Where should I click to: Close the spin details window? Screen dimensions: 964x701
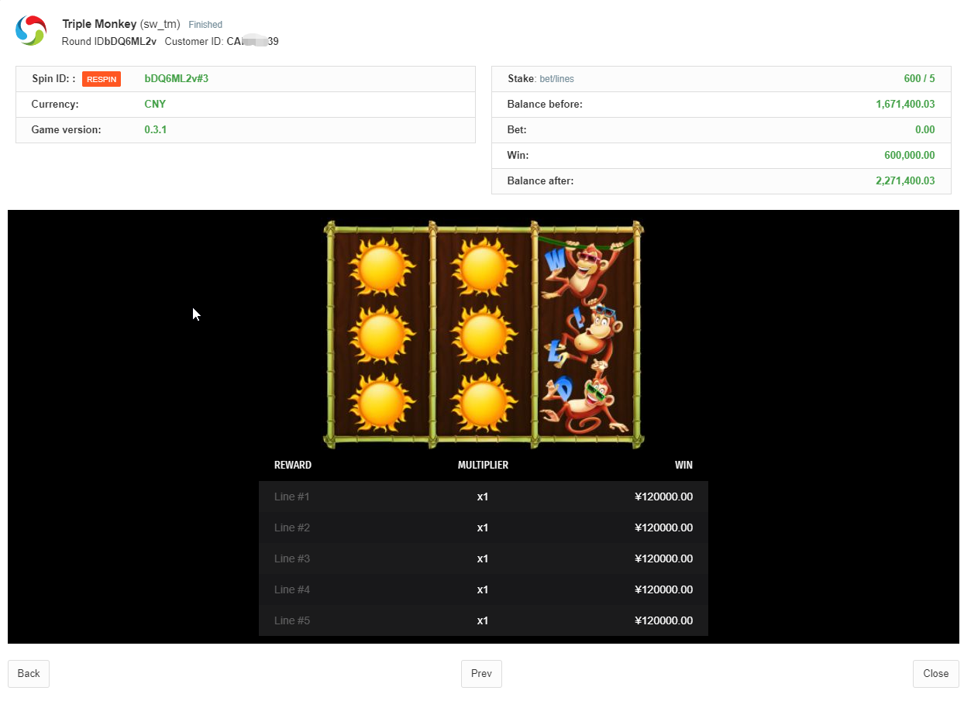(935, 673)
